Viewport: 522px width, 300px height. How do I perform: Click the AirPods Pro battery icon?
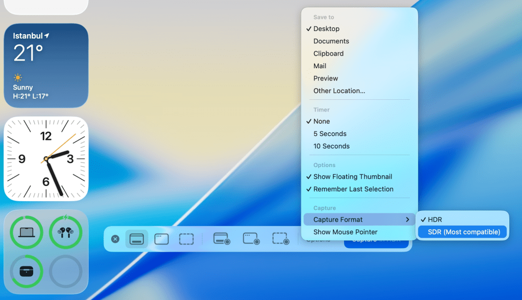pos(65,233)
